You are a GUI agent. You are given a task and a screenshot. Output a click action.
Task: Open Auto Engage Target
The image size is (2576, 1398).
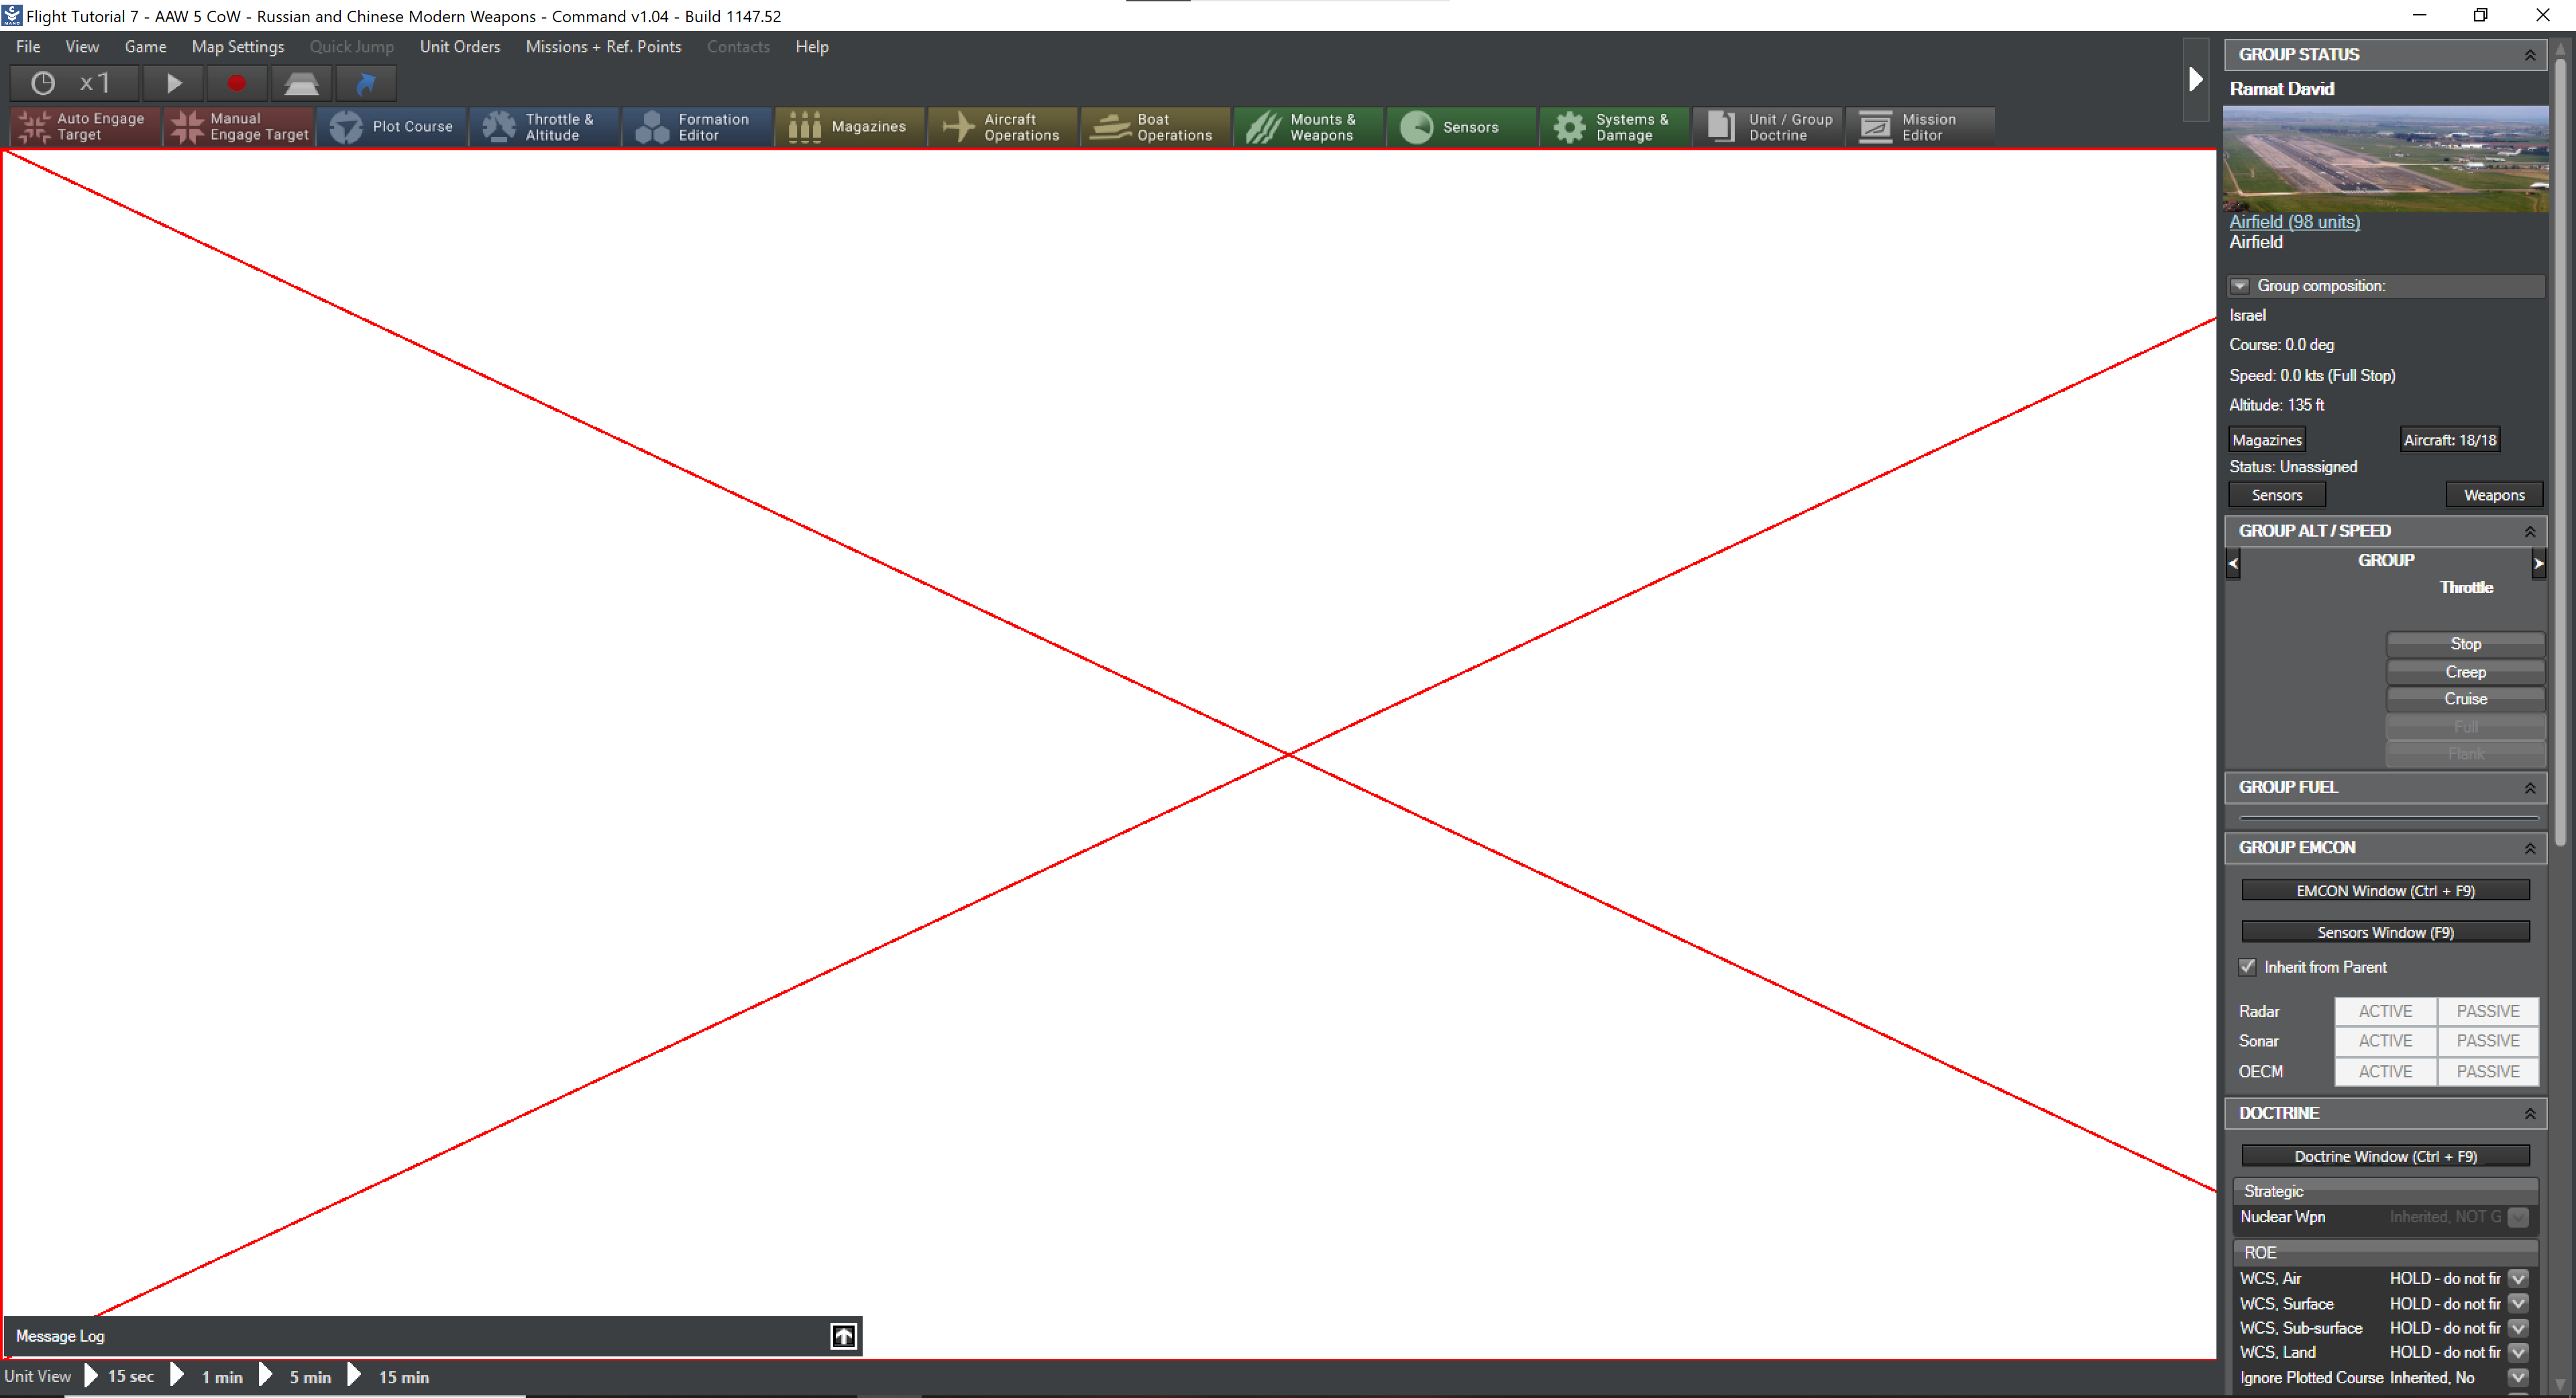pyautogui.click(x=85, y=127)
